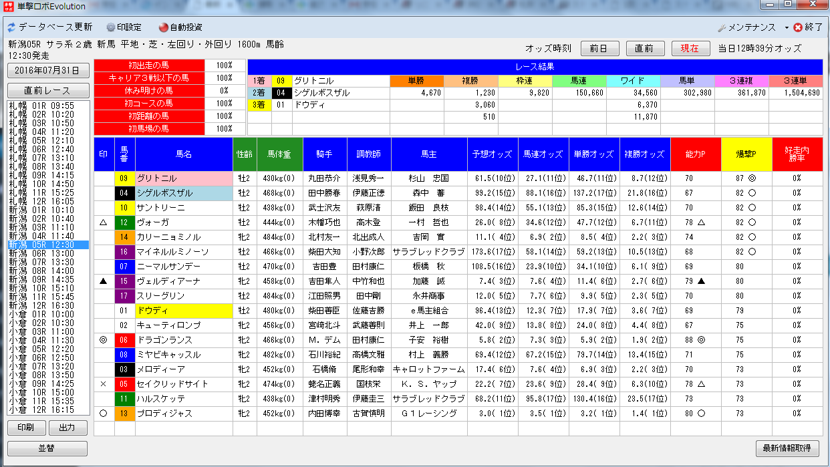Select 前日 odds time option
Screen dimensions: 830x467
[x=599, y=48]
